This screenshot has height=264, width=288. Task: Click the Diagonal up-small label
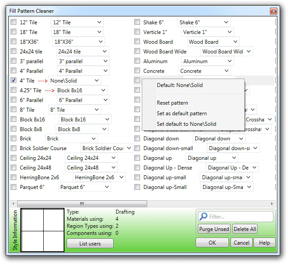point(165,177)
